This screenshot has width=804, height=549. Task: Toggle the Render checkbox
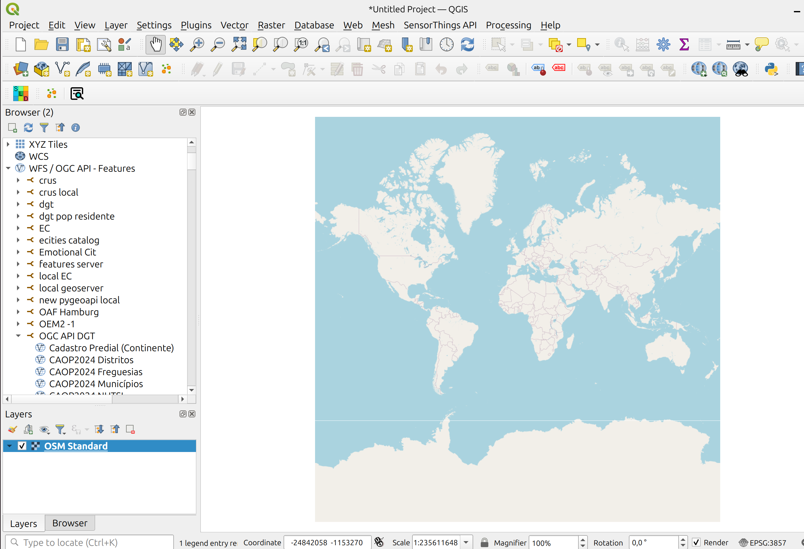(696, 542)
